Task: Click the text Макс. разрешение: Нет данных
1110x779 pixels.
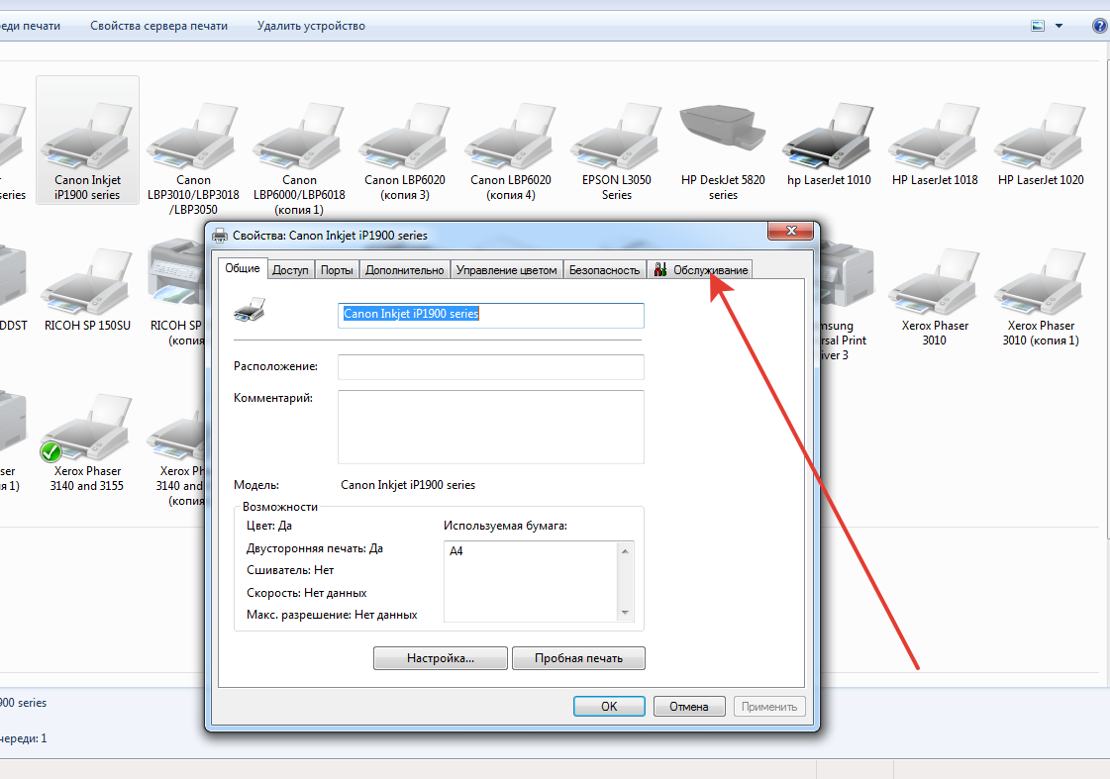Action: 332,615
